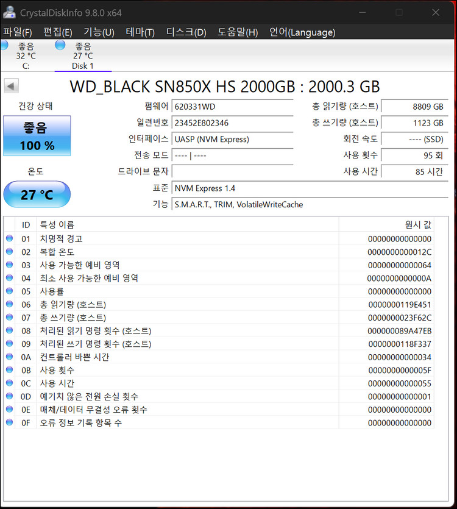Click the 27 °C temperature button

coord(37,194)
